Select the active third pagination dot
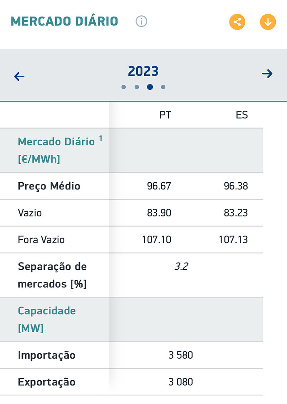 150,87
